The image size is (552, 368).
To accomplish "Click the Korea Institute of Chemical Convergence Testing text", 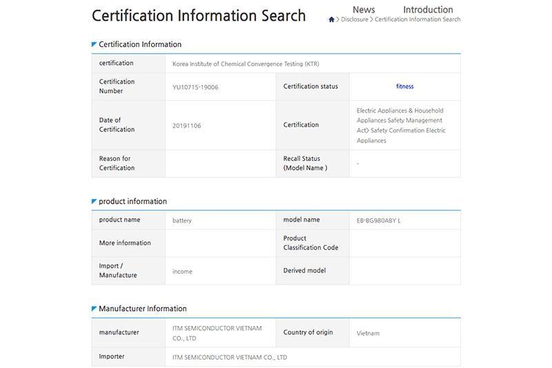I will [x=246, y=64].
